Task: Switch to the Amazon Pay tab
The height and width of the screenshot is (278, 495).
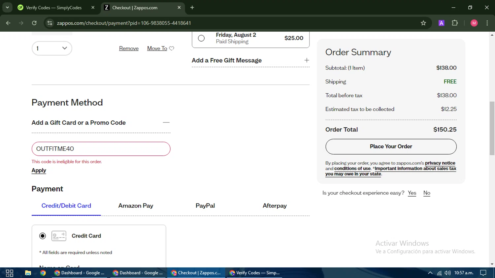Action: pyautogui.click(x=136, y=206)
